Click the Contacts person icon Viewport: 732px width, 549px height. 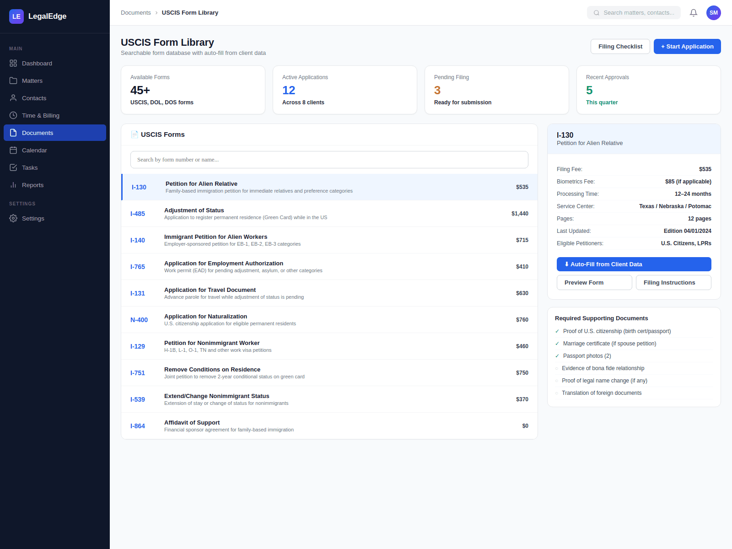(13, 98)
